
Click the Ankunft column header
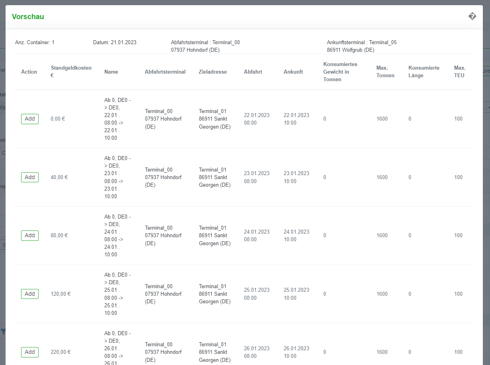293,72
